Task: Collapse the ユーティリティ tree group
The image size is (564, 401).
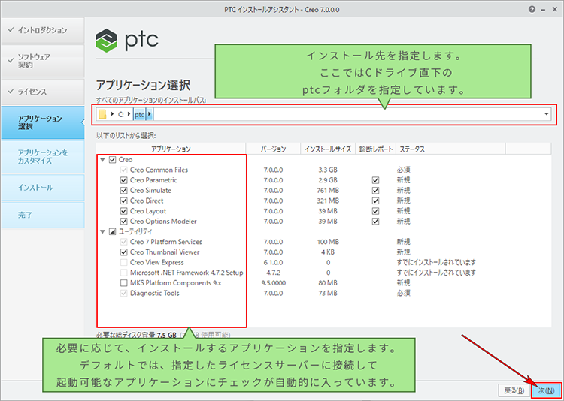Action: pos(103,231)
